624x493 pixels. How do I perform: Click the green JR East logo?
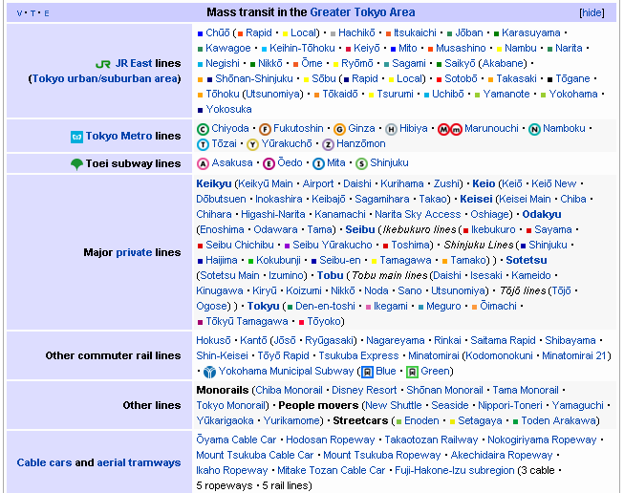[103, 64]
